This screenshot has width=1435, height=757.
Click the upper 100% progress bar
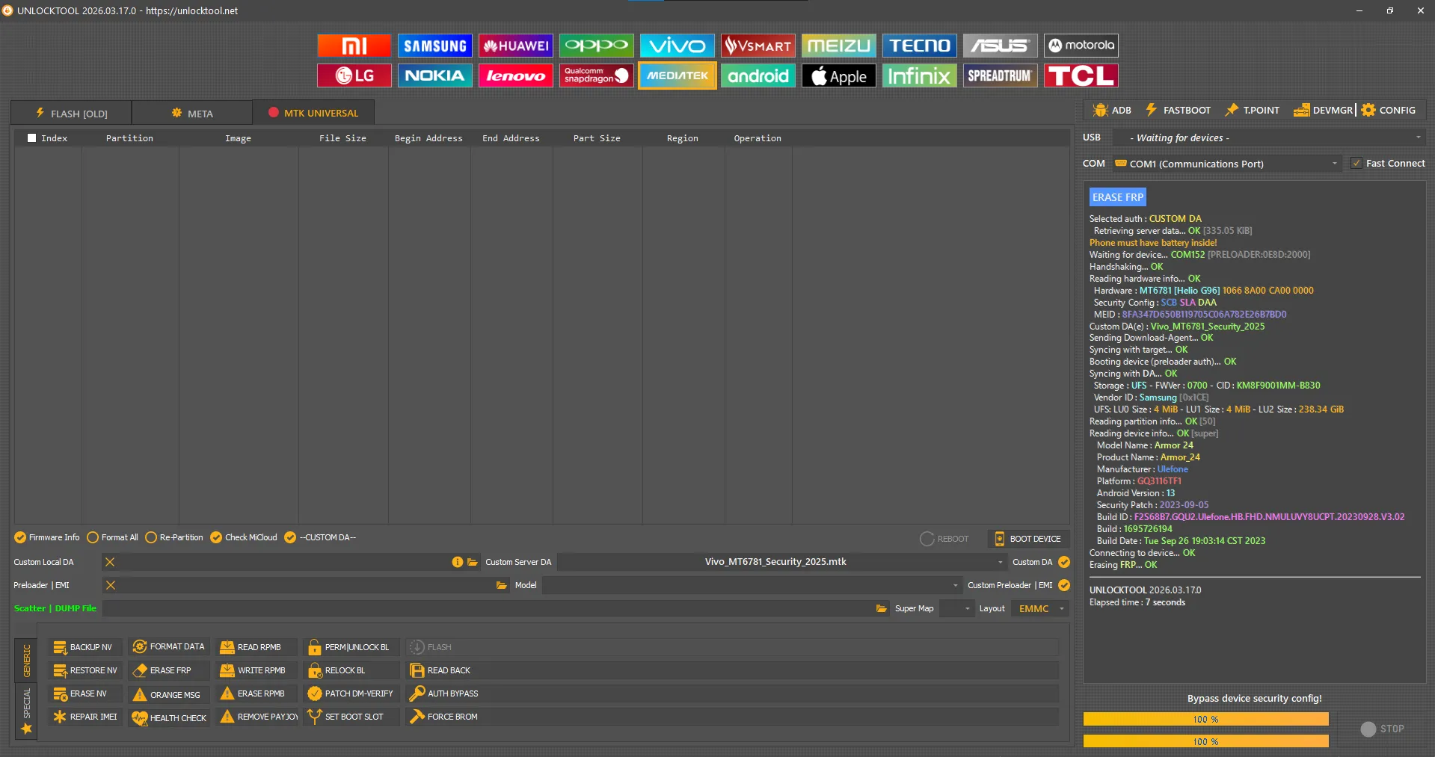(x=1205, y=719)
